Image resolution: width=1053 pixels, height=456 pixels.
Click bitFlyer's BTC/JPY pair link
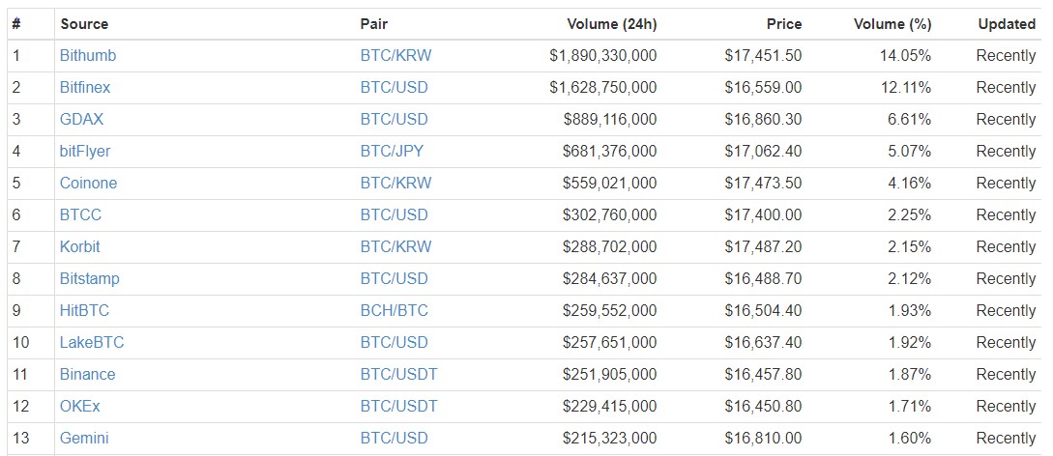click(x=392, y=152)
